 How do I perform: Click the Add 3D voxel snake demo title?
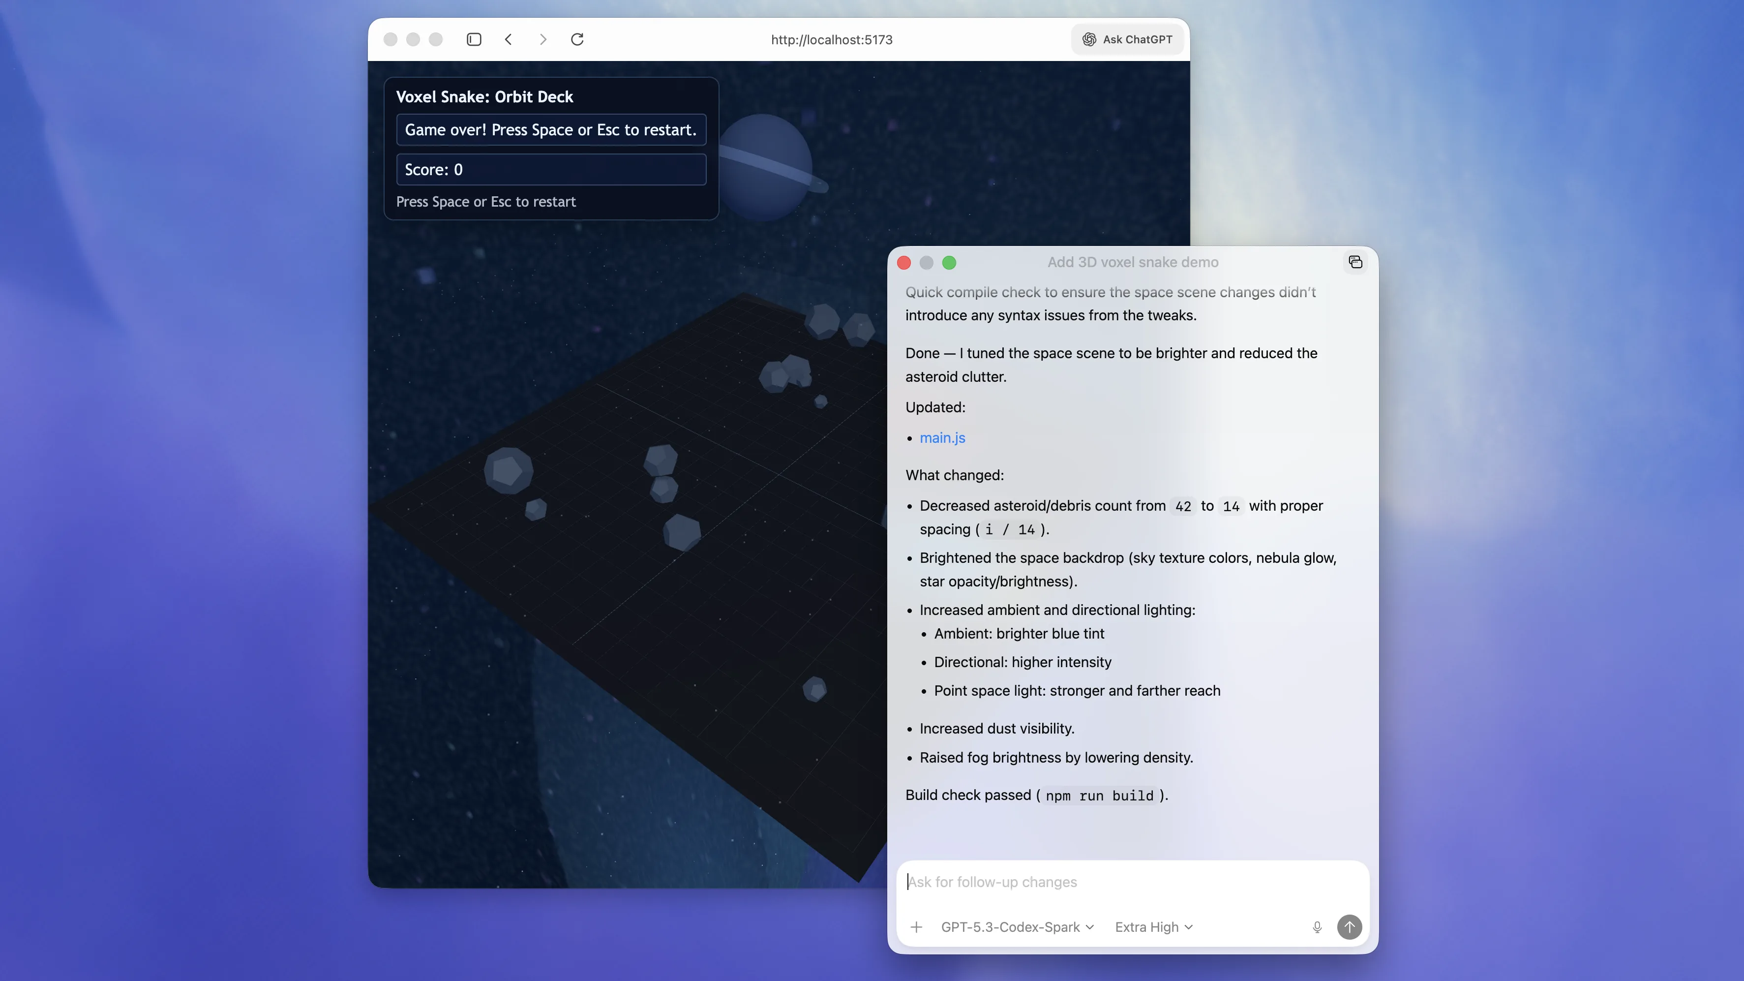click(x=1132, y=262)
